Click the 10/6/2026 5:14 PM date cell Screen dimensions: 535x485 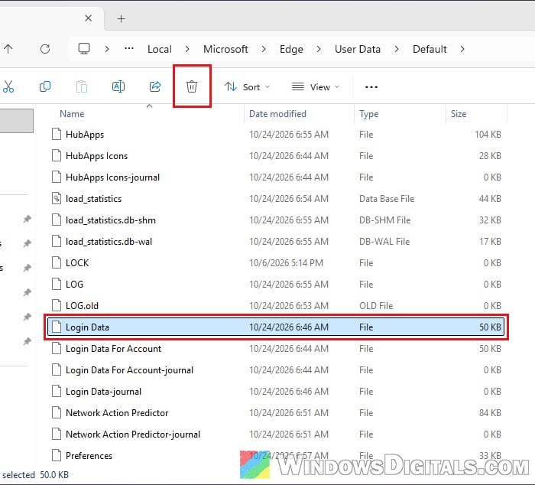tap(286, 263)
